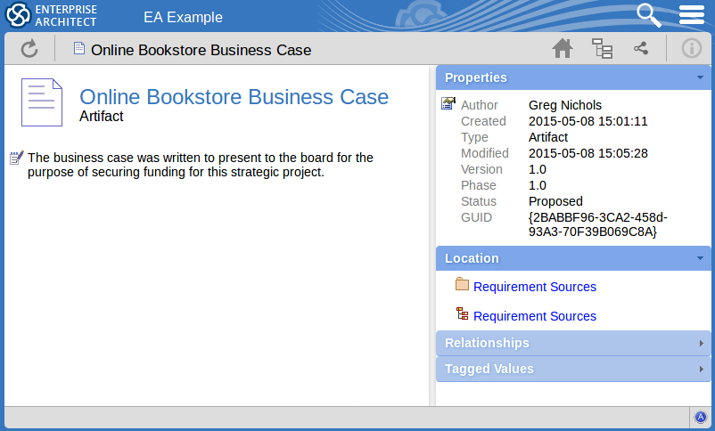Click the notes edit pencil icon
The image size is (715, 431).
pos(16,158)
